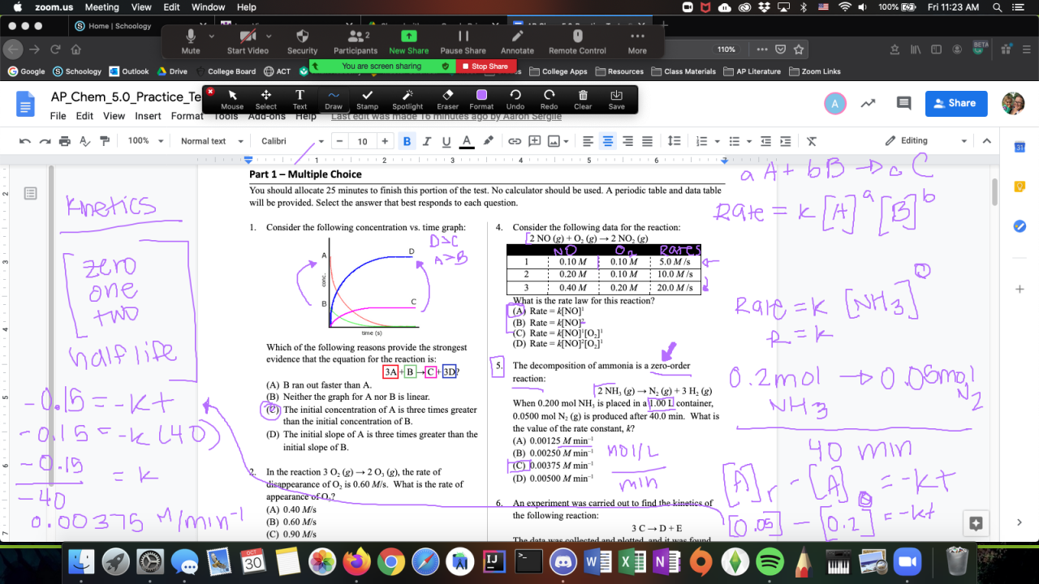
Task: Click the Docs undo arrow
Action: (x=25, y=141)
